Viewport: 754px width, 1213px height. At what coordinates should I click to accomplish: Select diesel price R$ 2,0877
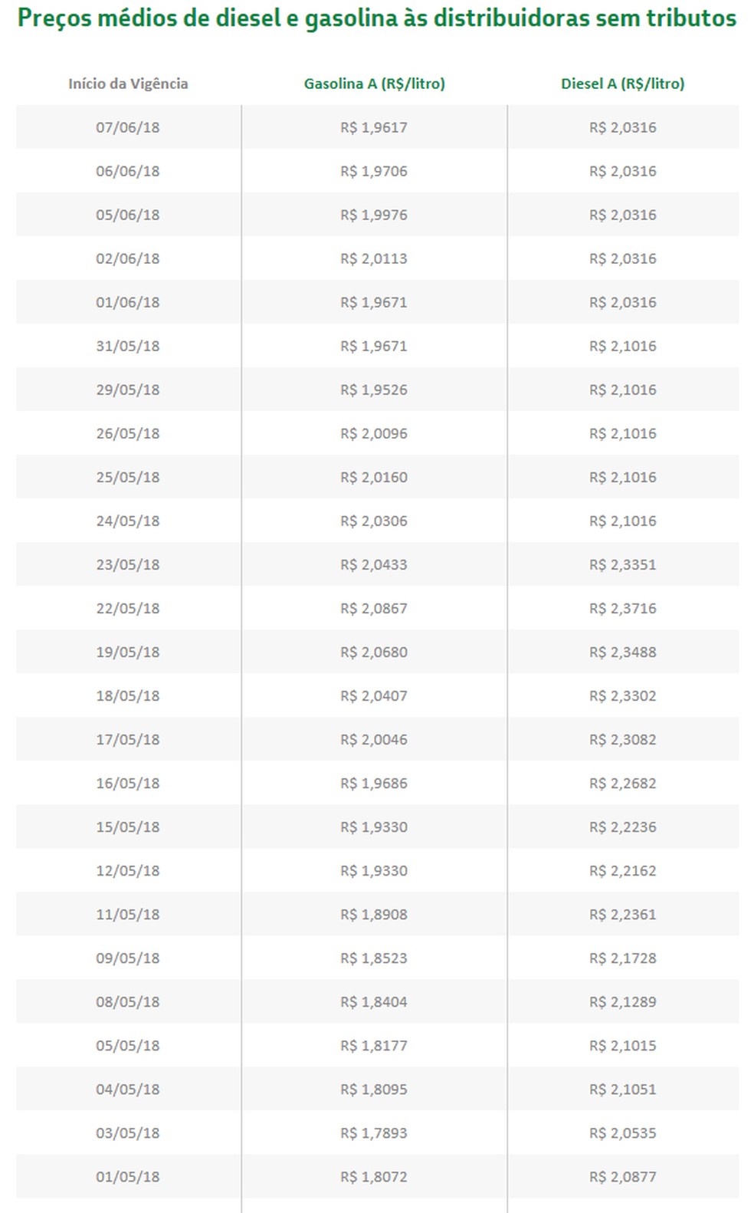point(622,1176)
